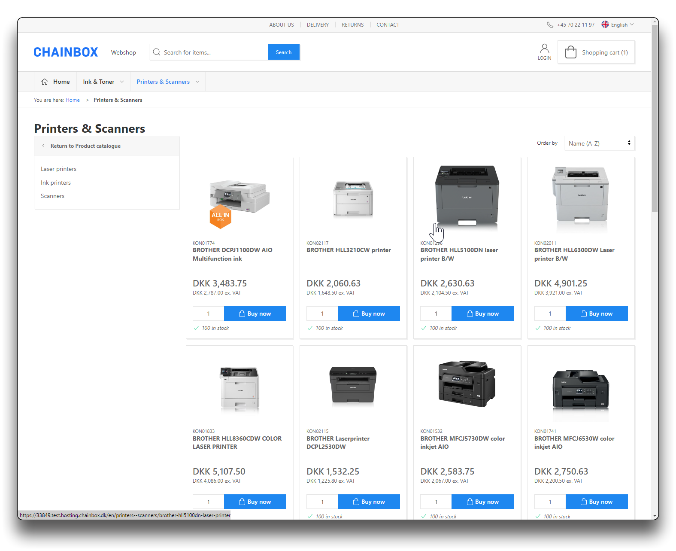Image resolution: width=676 pixels, height=551 pixels.
Task: Click the Home house icon
Action: point(45,82)
